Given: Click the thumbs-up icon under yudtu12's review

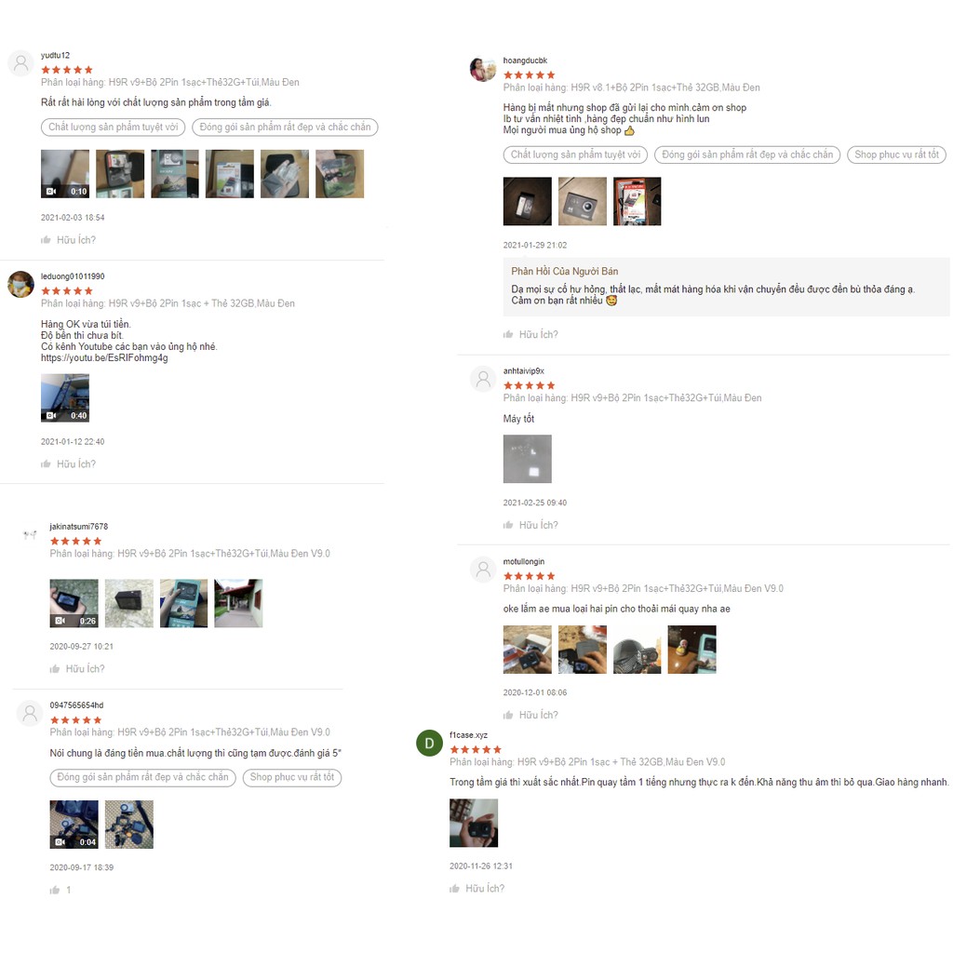Looking at the screenshot, I should 46,240.
